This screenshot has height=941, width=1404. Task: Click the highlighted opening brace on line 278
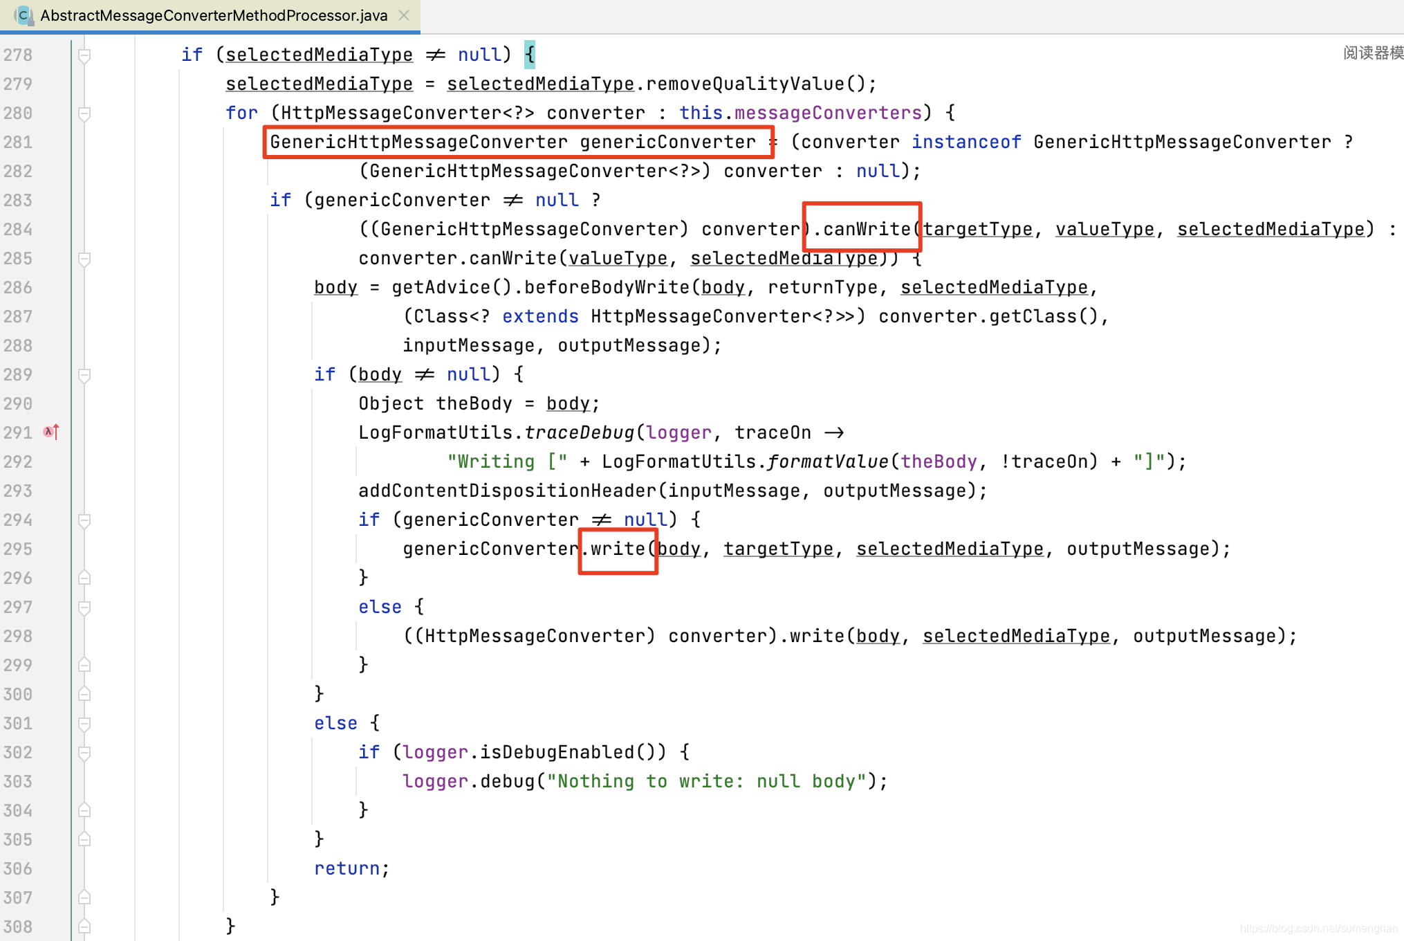(x=530, y=55)
